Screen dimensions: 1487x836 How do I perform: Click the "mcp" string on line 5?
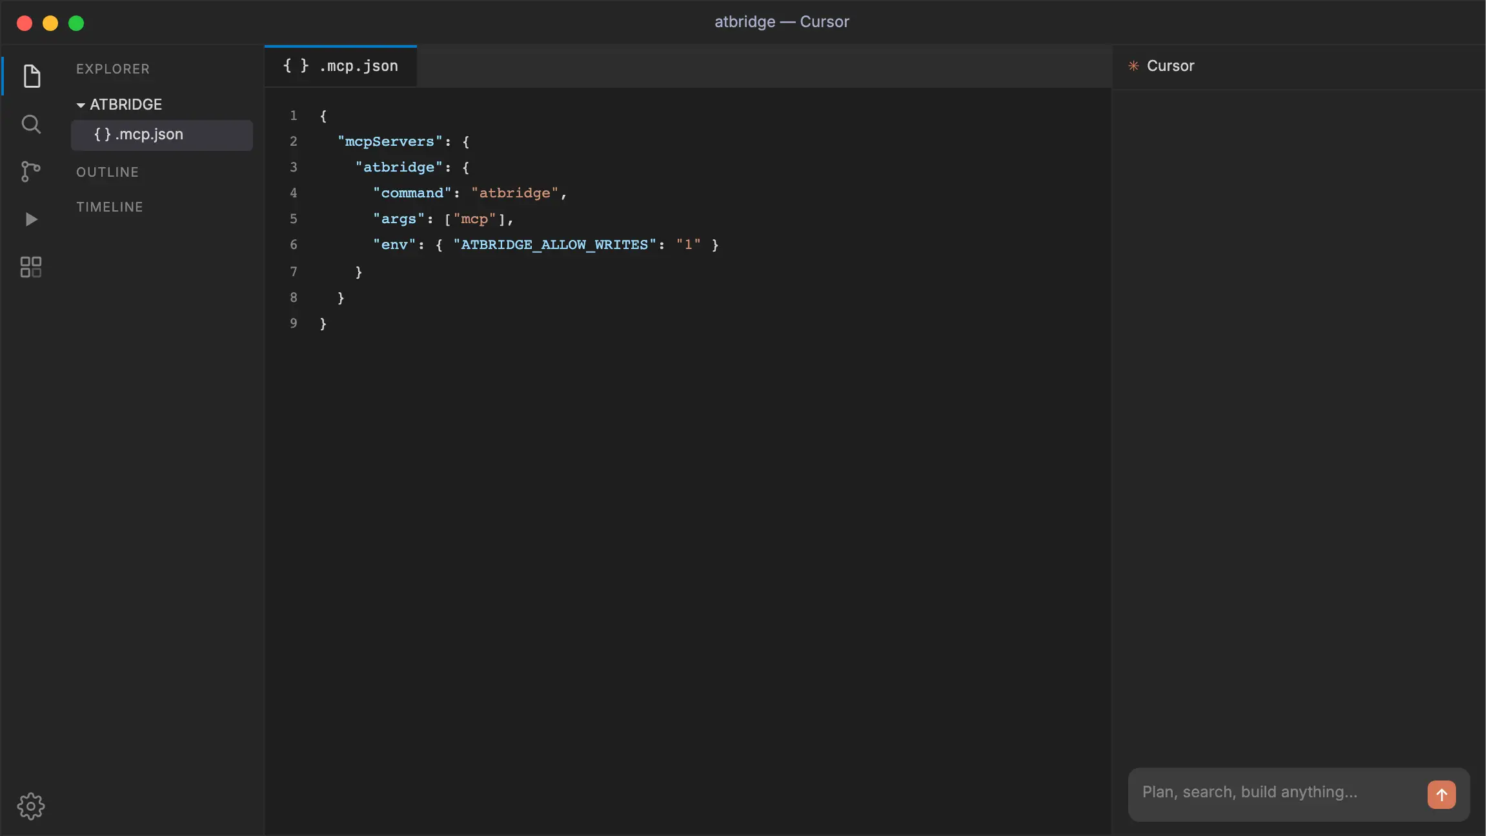point(474,219)
